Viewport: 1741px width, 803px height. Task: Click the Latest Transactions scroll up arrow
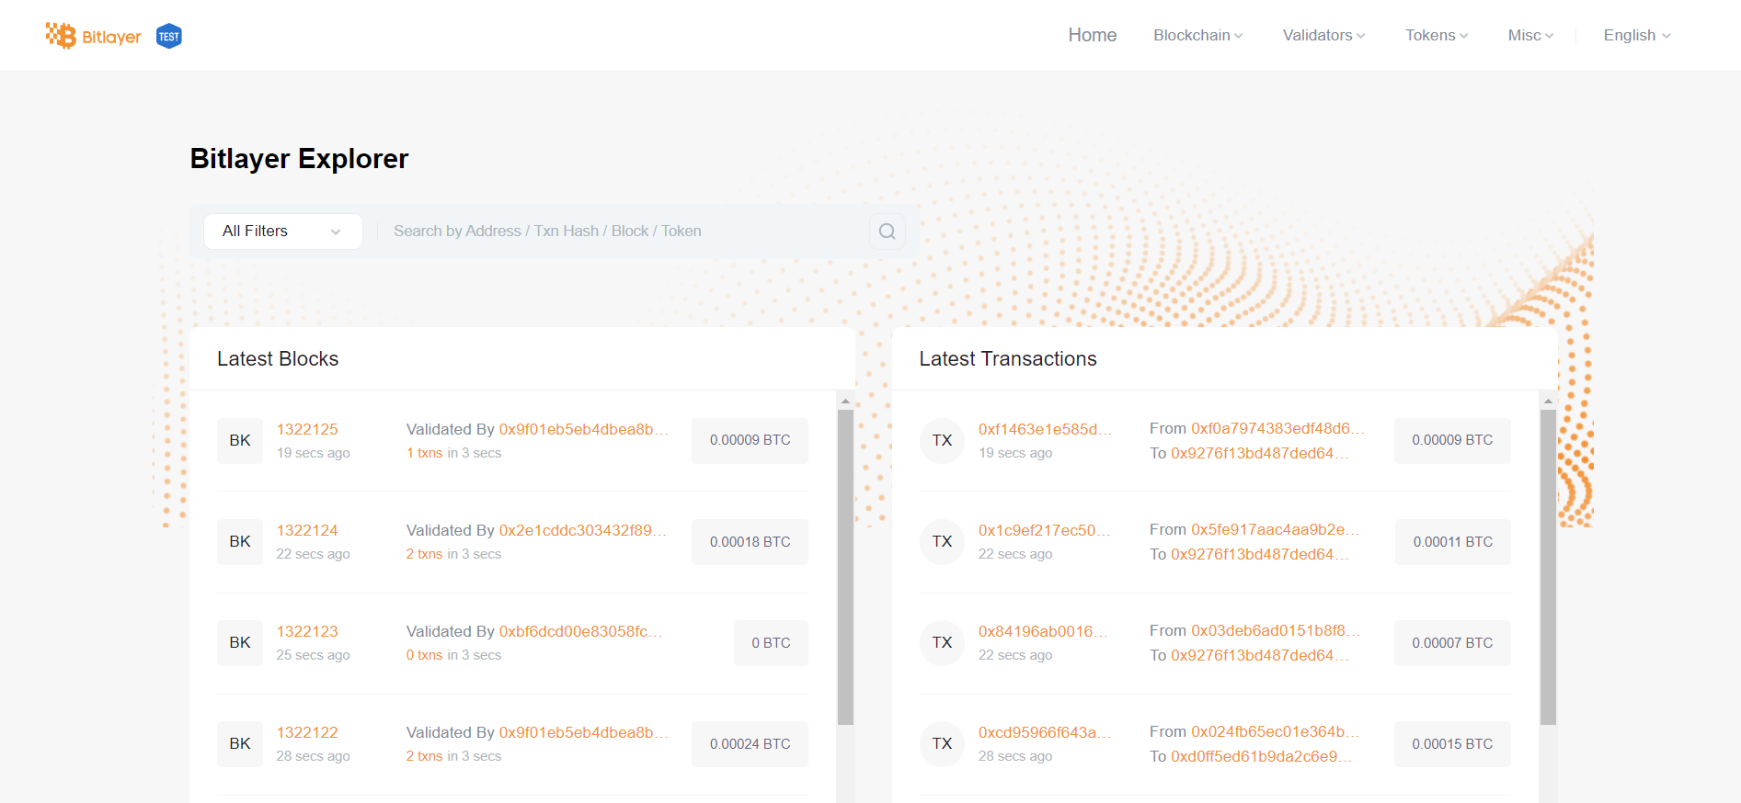pyautogui.click(x=1548, y=401)
